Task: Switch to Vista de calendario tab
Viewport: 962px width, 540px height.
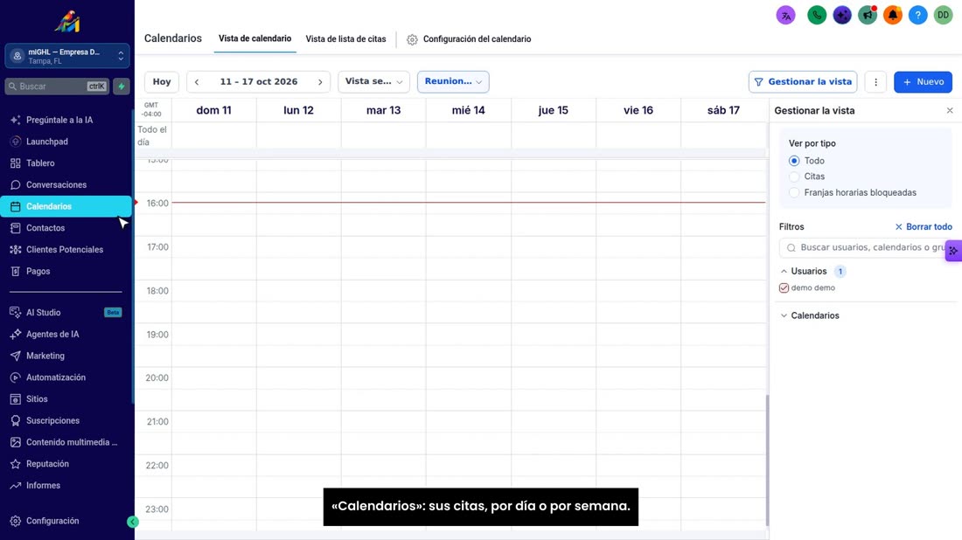Action: 254,38
